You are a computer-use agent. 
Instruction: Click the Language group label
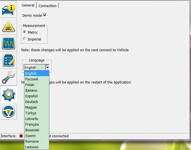click(x=37, y=60)
